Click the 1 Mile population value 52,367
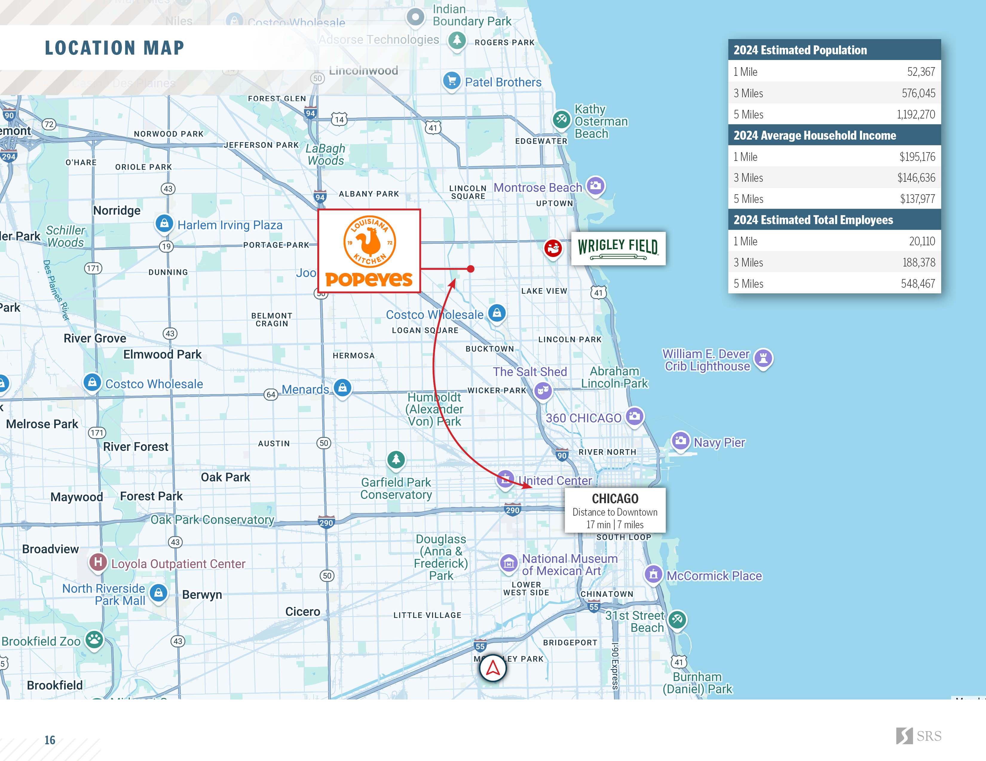This screenshot has height=761, width=986. (x=921, y=72)
